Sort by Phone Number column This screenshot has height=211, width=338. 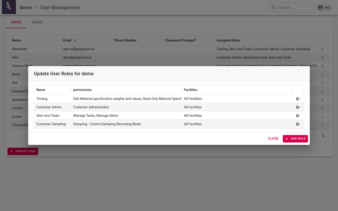pyautogui.click(x=125, y=40)
